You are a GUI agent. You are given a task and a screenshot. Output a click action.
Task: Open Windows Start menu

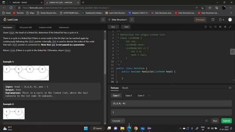pyautogui.click(x=86, y=128)
